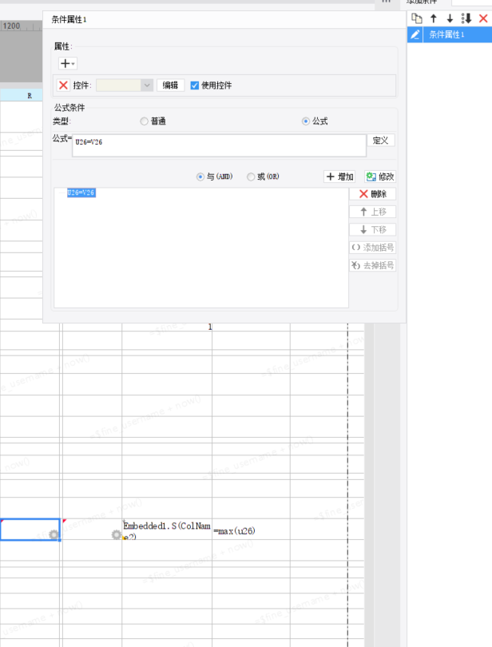The width and height of the screenshot is (492, 647).
Task: Click the 增加 button
Action: 339,177
